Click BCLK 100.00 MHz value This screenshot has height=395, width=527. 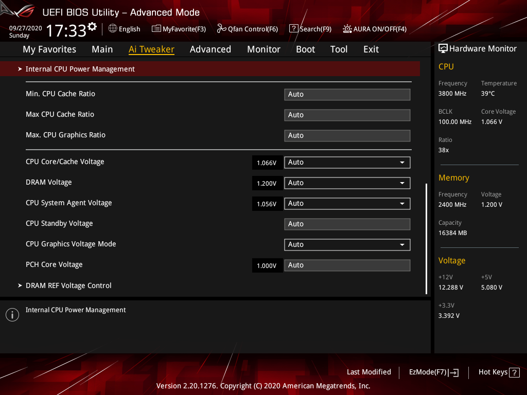pyautogui.click(x=455, y=121)
